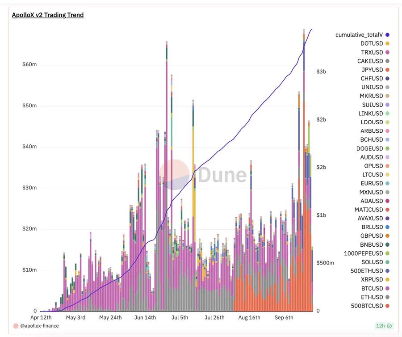Click the yellow DOTUSD legend dot
Viewport: 402px width, 337px height.
387,43
